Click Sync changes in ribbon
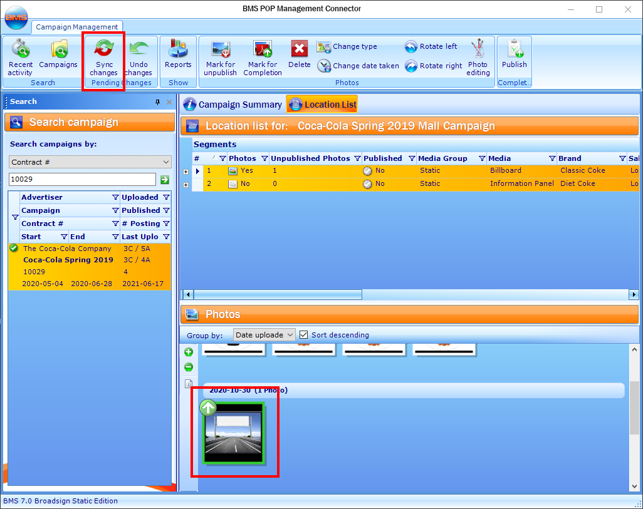This screenshot has width=643, height=509. click(x=104, y=58)
